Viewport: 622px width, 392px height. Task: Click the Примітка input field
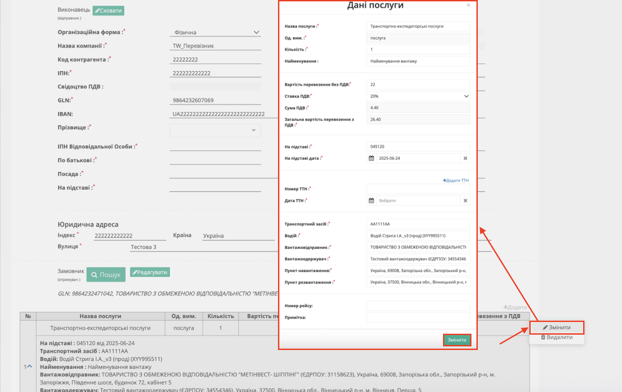tap(418, 317)
